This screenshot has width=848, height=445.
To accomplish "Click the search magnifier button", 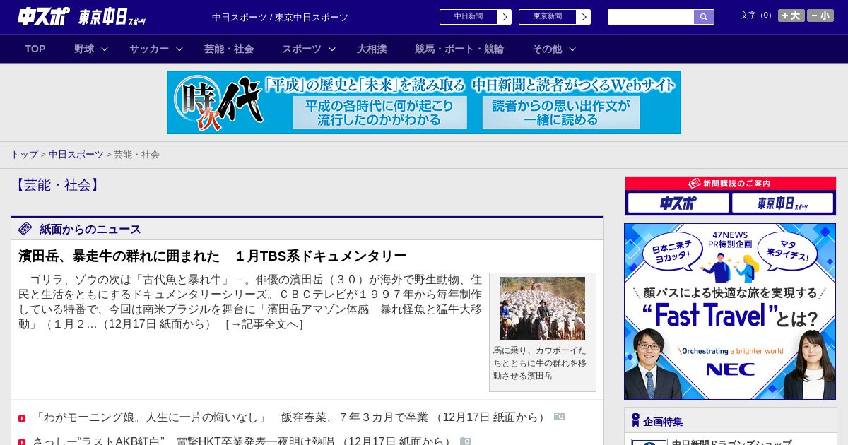I will (704, 17).
